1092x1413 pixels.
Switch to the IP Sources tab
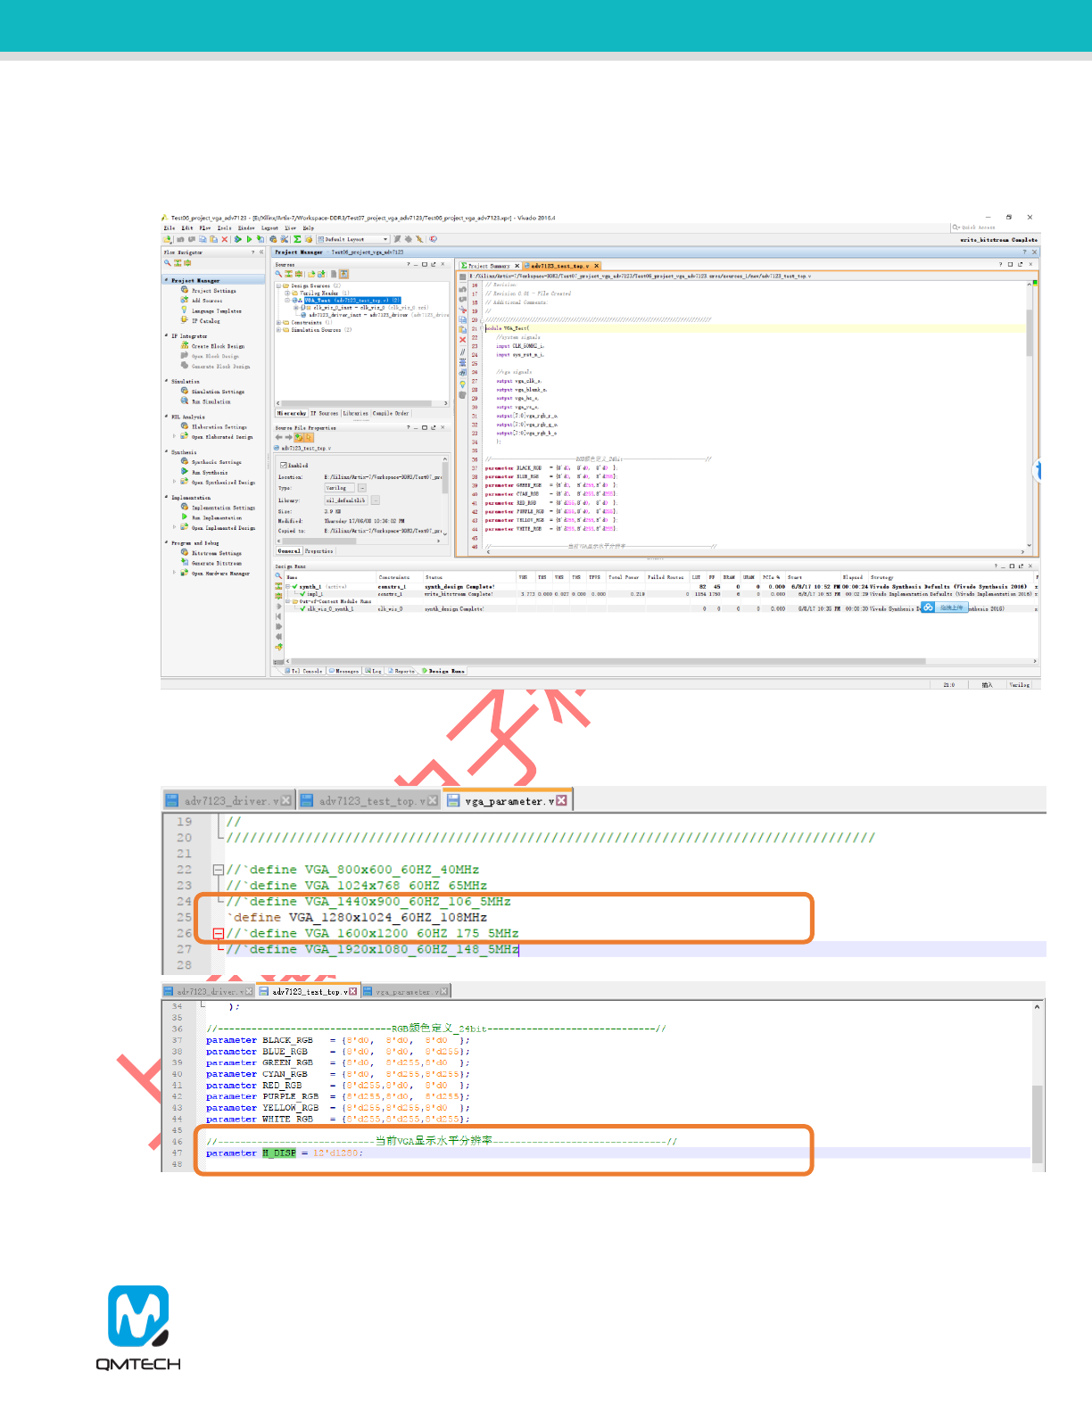324,414
